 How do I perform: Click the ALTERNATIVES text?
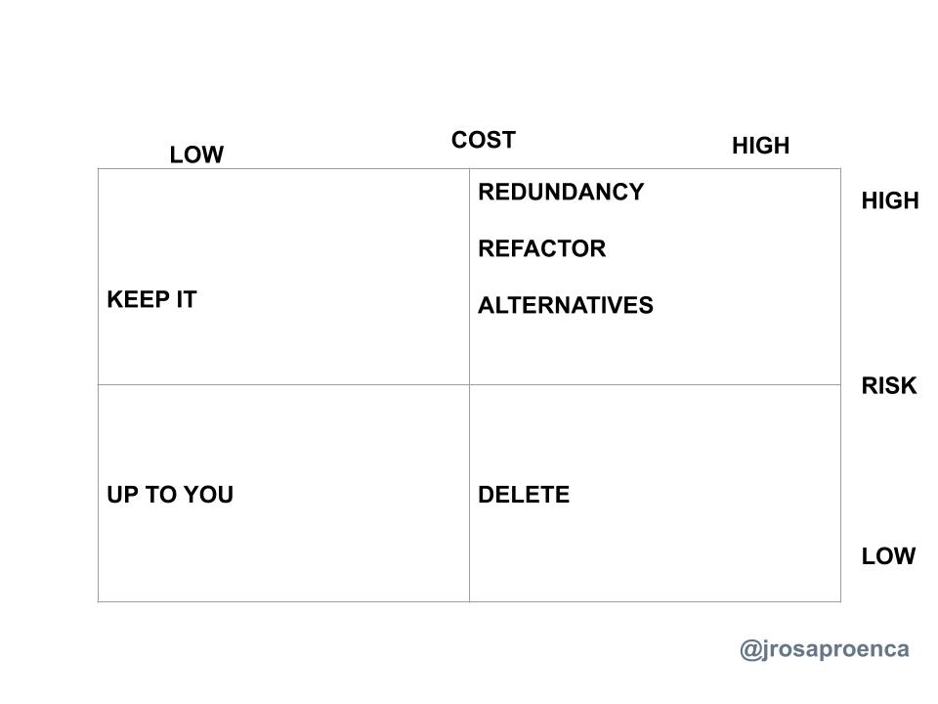click(566, 305)
